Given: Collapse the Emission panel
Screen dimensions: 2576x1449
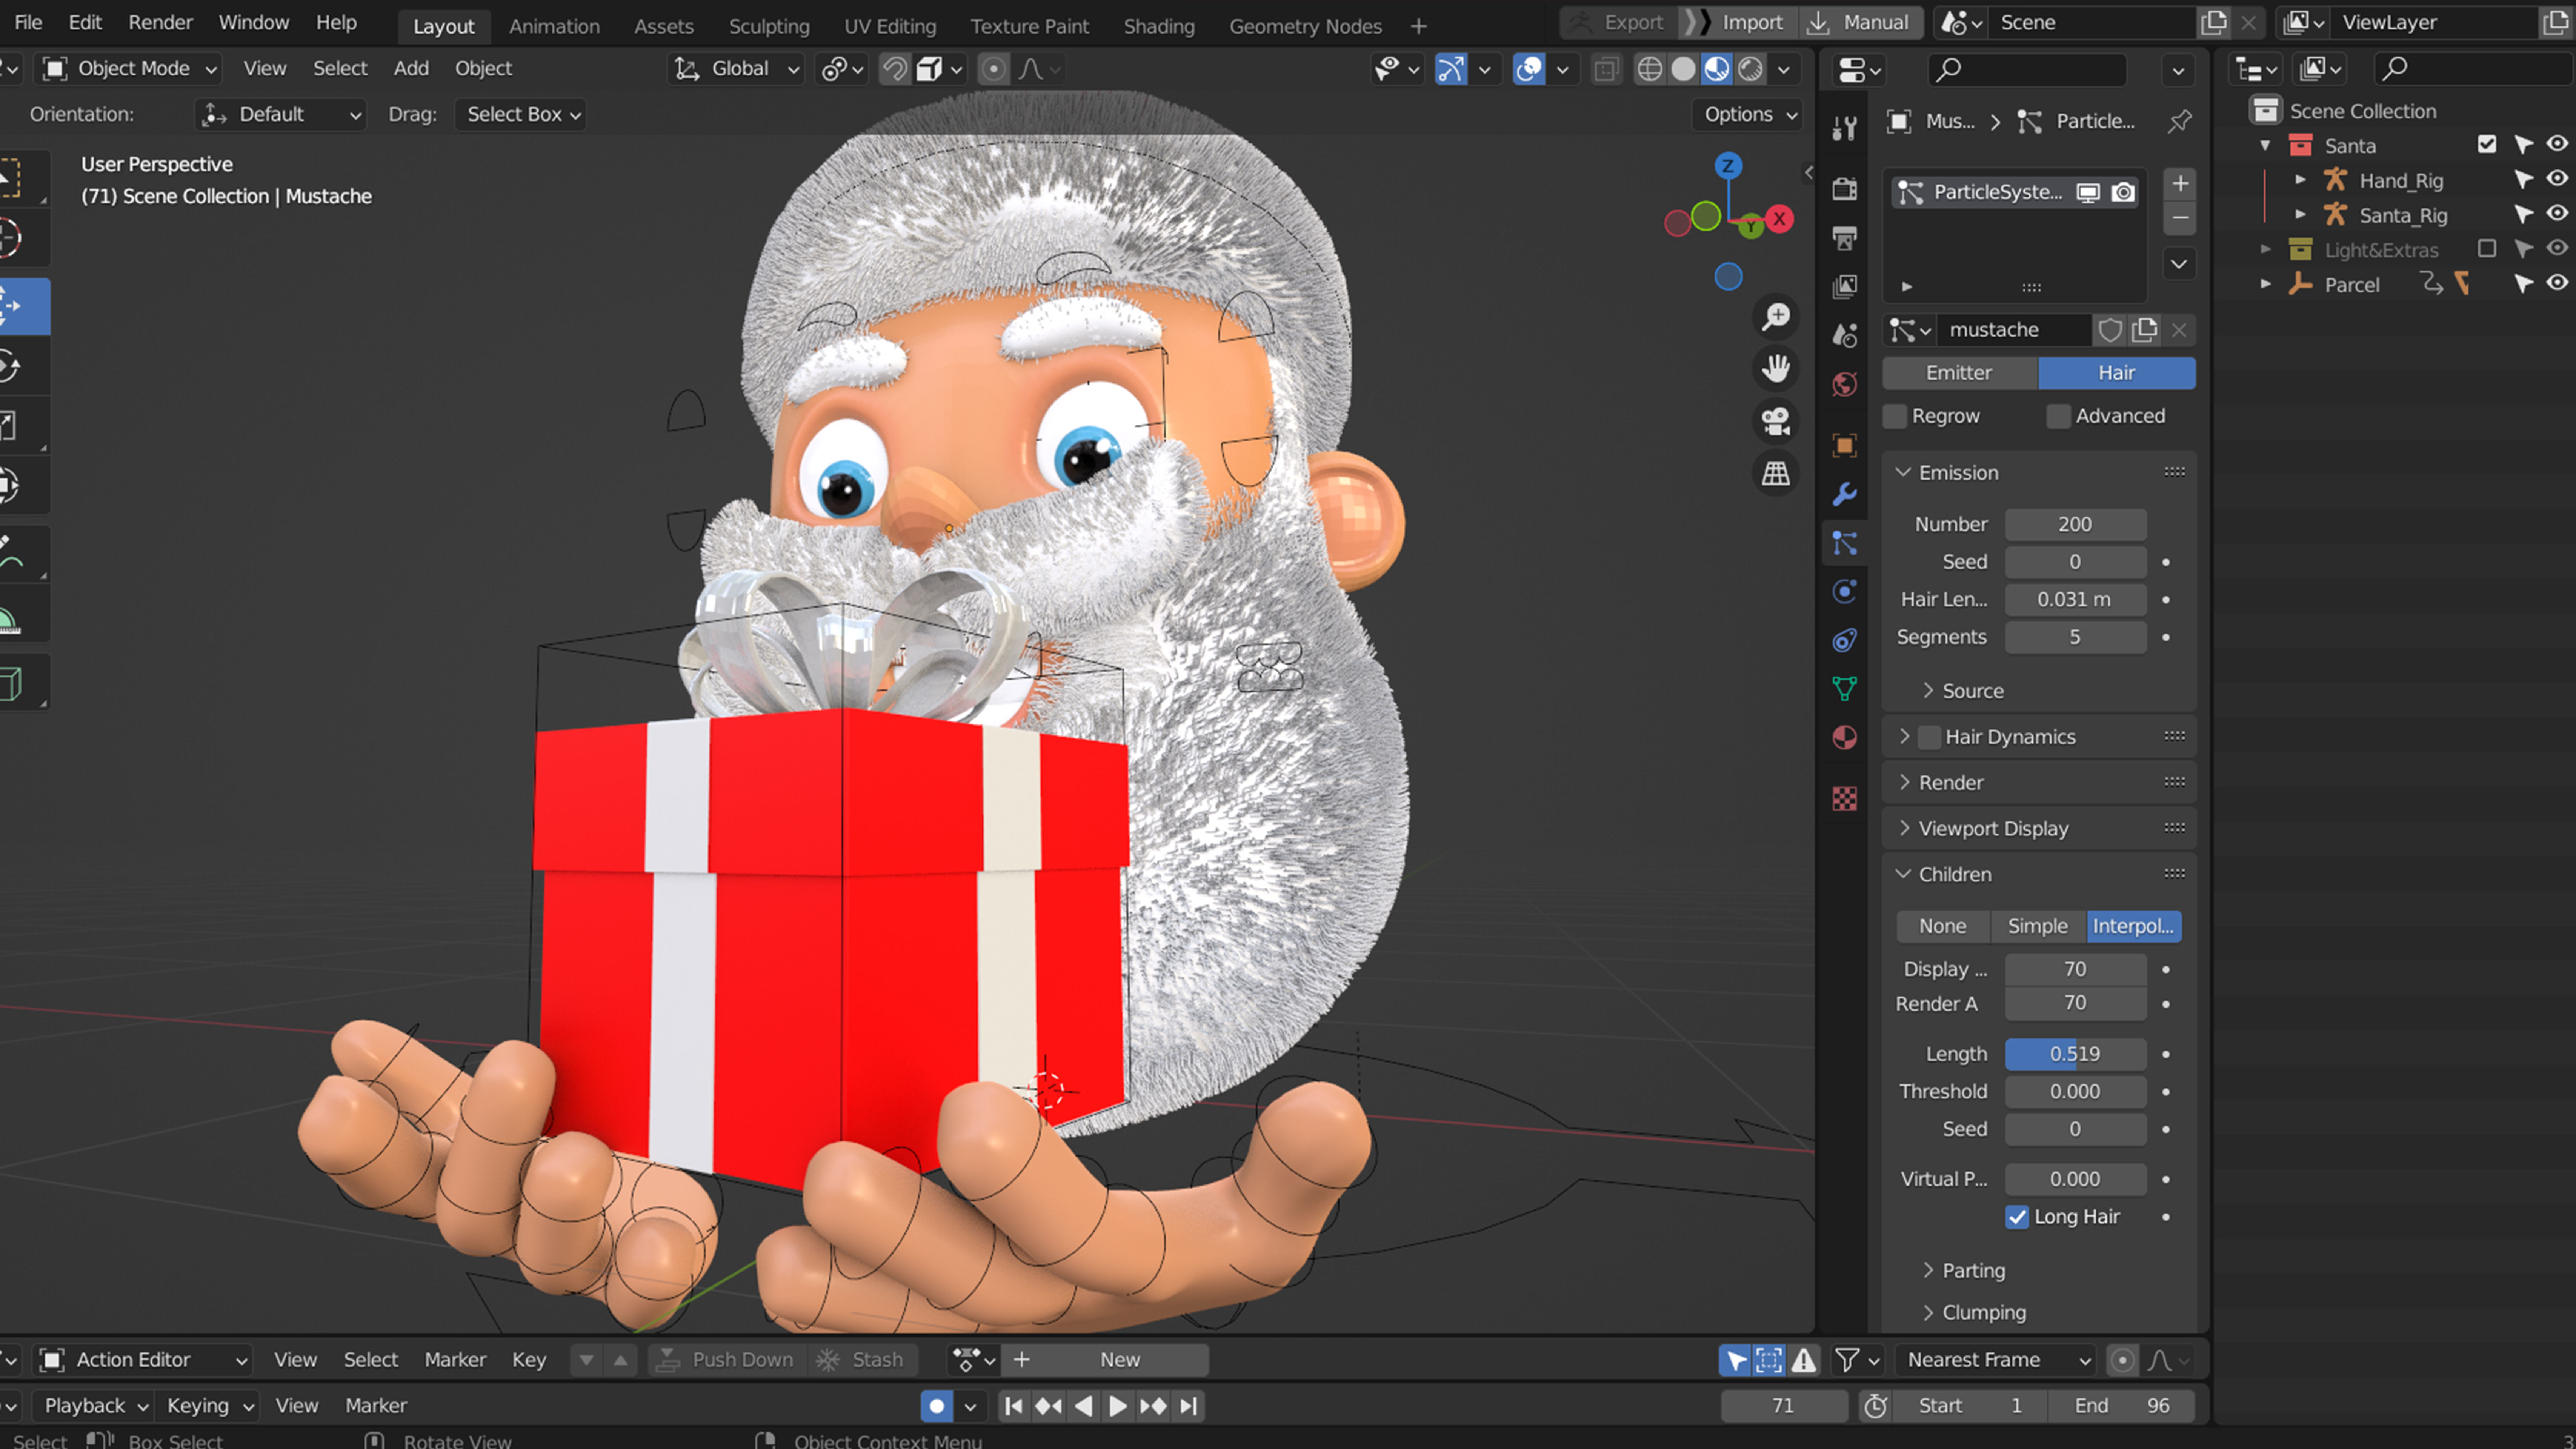Looking at the screenshot, I should (1957, 473).
